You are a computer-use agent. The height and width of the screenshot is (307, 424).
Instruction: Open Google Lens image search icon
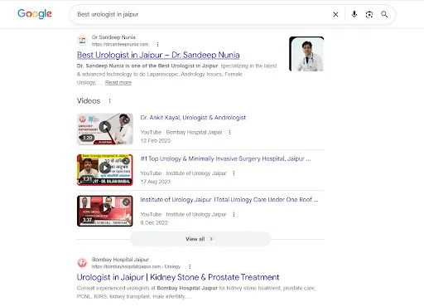369,14
